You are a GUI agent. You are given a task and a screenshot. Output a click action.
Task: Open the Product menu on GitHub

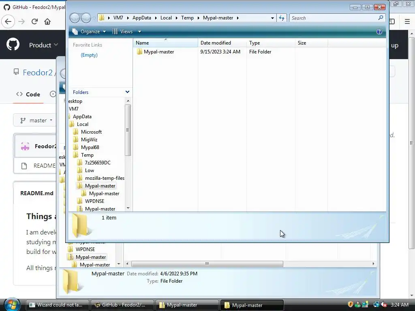tap(43, 45)
